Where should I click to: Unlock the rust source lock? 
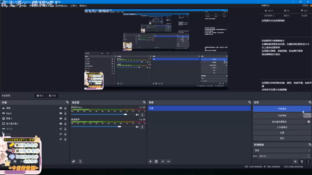[x=65, y=134]
